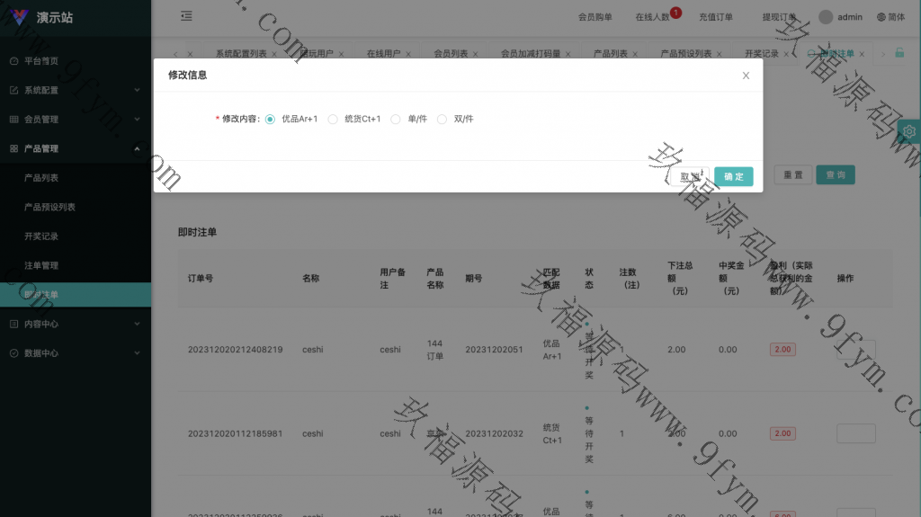Open 产品列表 in the sidebar
The image size is (921, 517).
[x=41, y=178]
